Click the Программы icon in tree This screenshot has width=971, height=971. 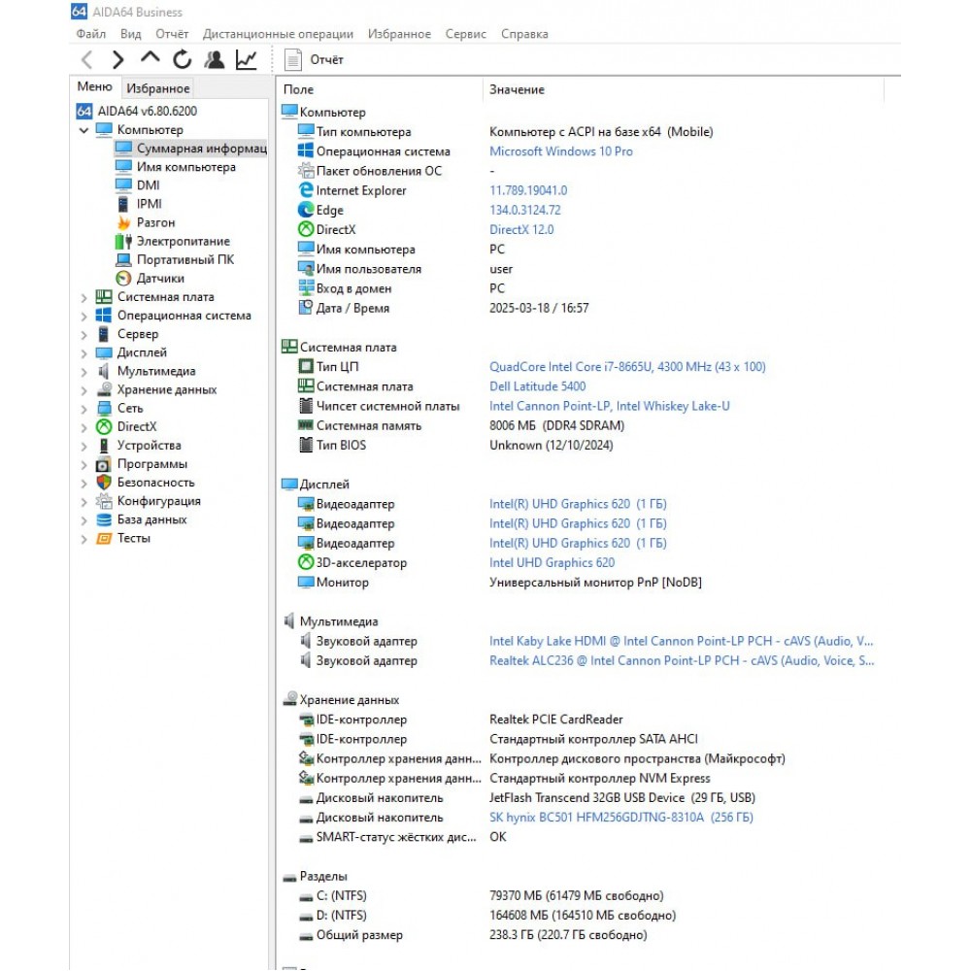tap(104, 464)
